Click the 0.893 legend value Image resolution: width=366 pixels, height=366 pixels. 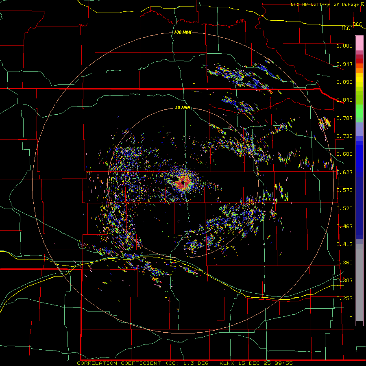tap(344, 82)
